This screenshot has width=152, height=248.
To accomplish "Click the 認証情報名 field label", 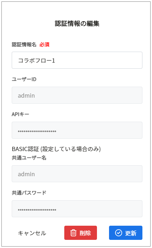I will (x=24, y=45).
